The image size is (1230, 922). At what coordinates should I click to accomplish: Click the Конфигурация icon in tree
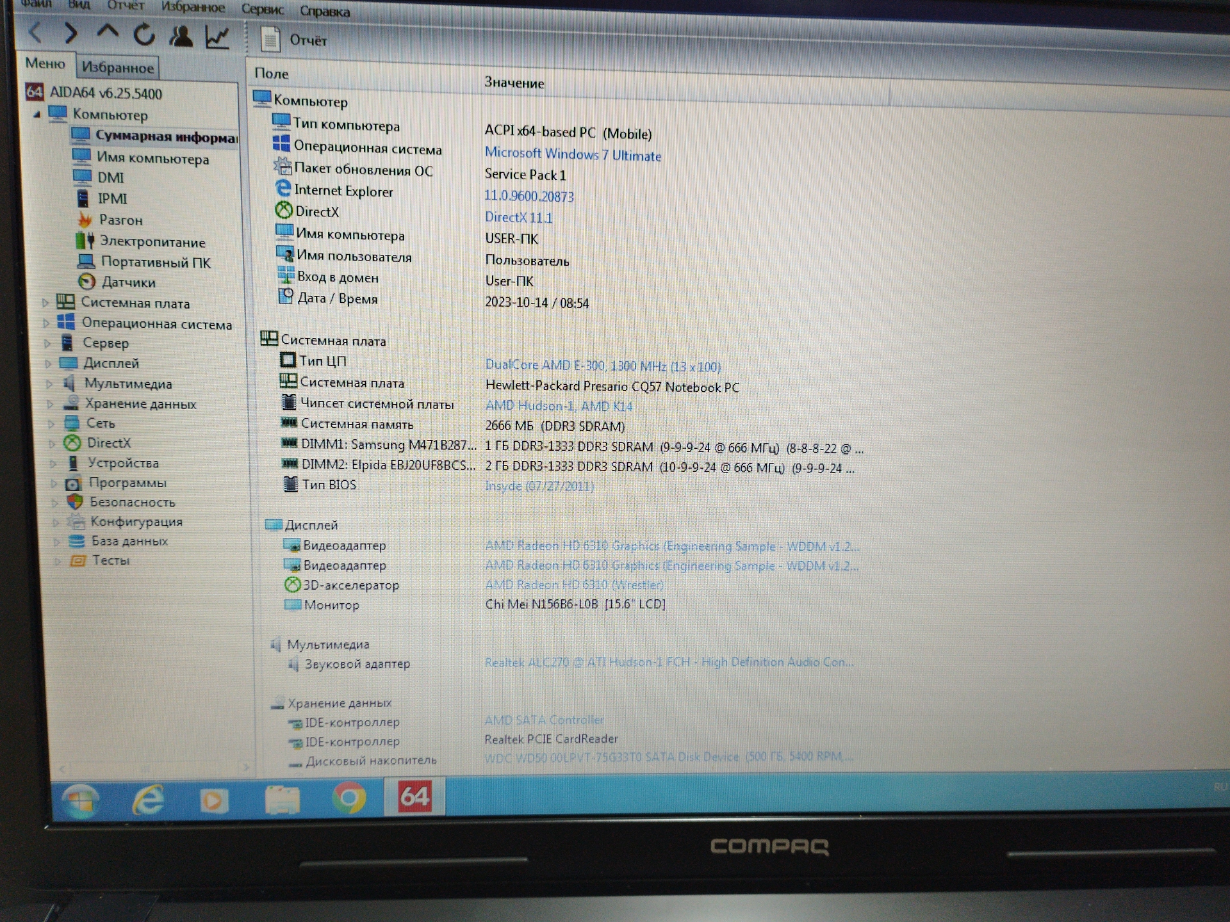(x=76, y=521)
